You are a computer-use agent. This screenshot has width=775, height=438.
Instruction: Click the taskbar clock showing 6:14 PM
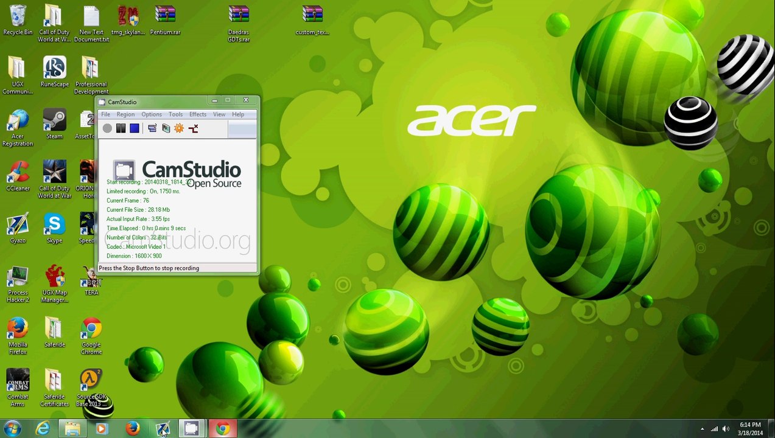(x=750, y=429)
